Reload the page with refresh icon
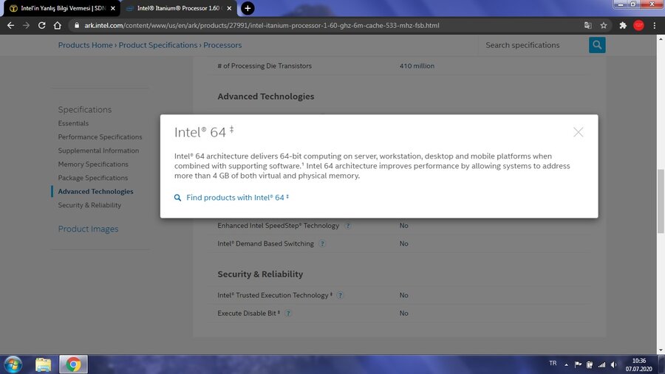 (41, 25)
